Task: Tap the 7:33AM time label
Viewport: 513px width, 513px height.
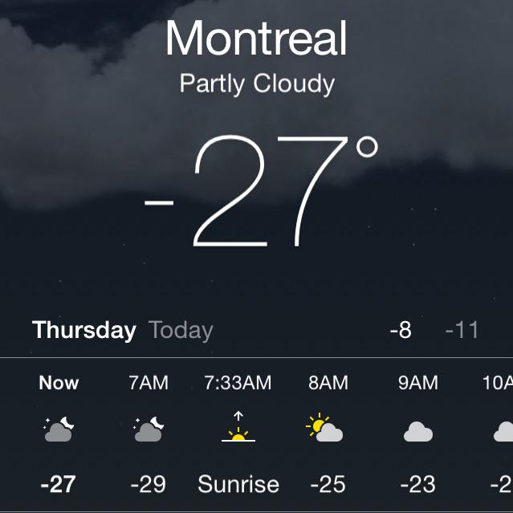Action: click(238, 382)
